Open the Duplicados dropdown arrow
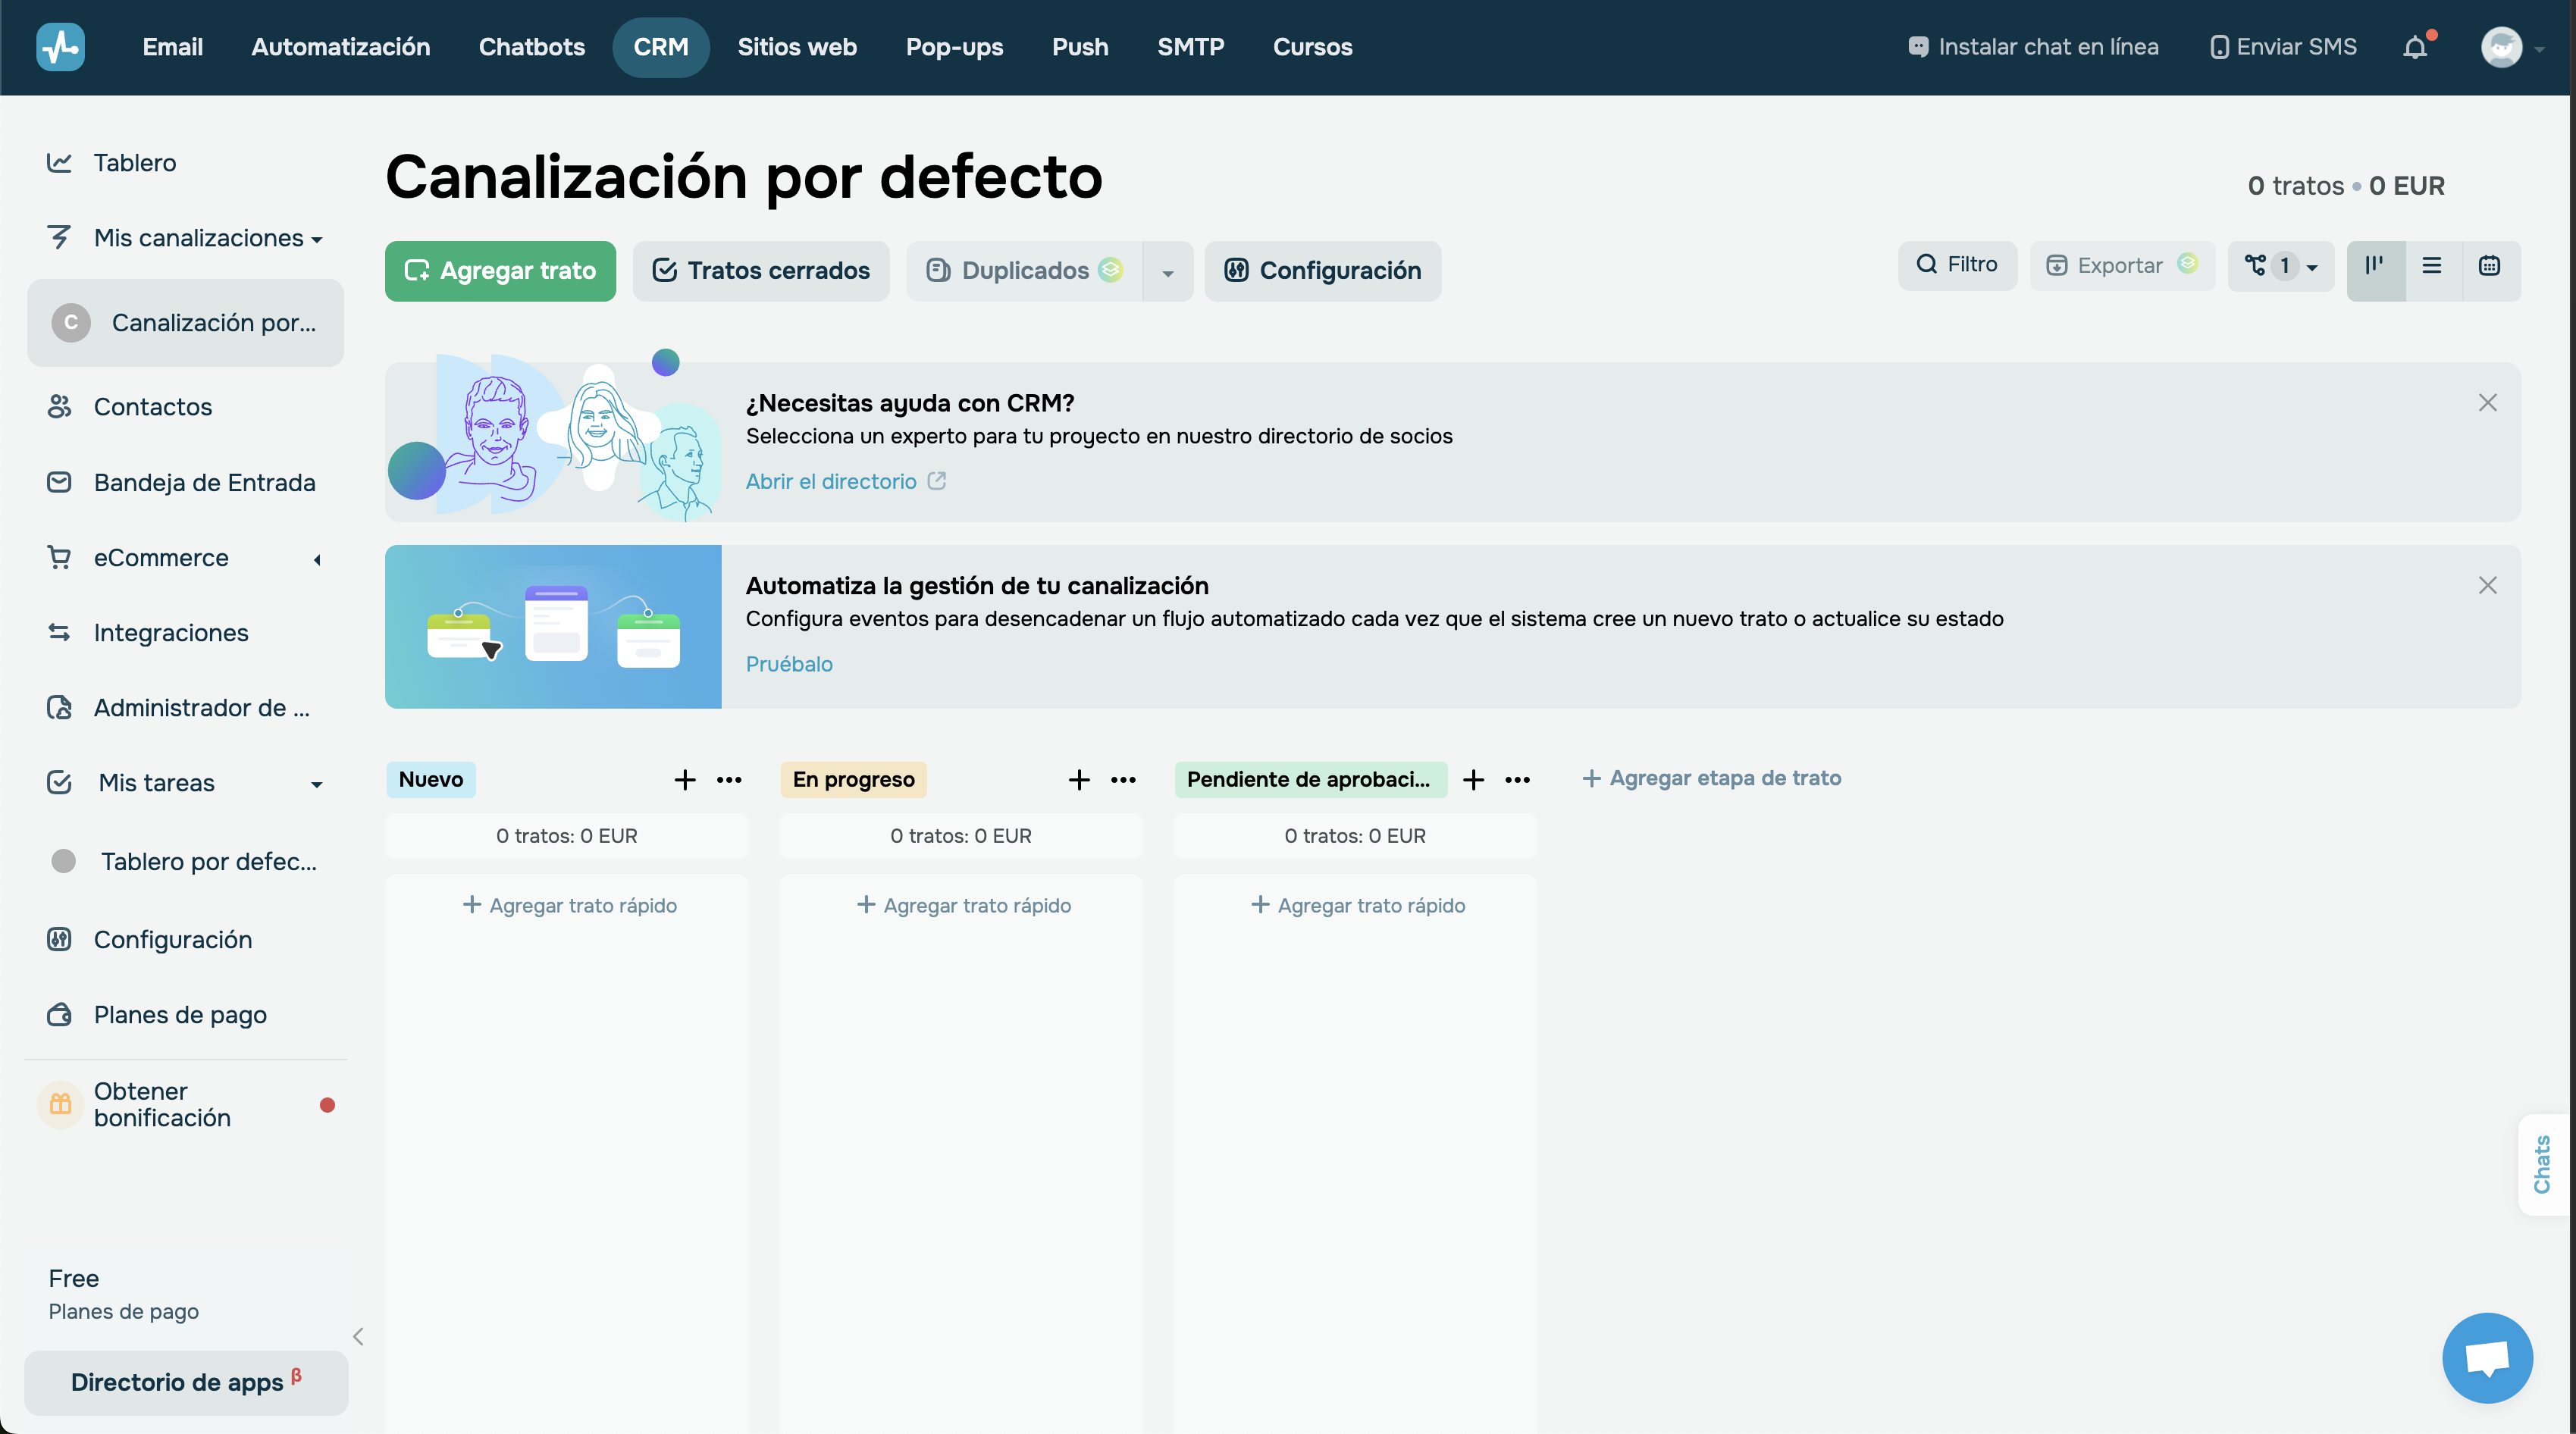 [1167, 271]
